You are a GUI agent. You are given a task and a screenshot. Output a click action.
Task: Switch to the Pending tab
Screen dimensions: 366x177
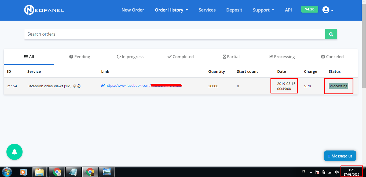pyautogui.click(x=79, y=57)
